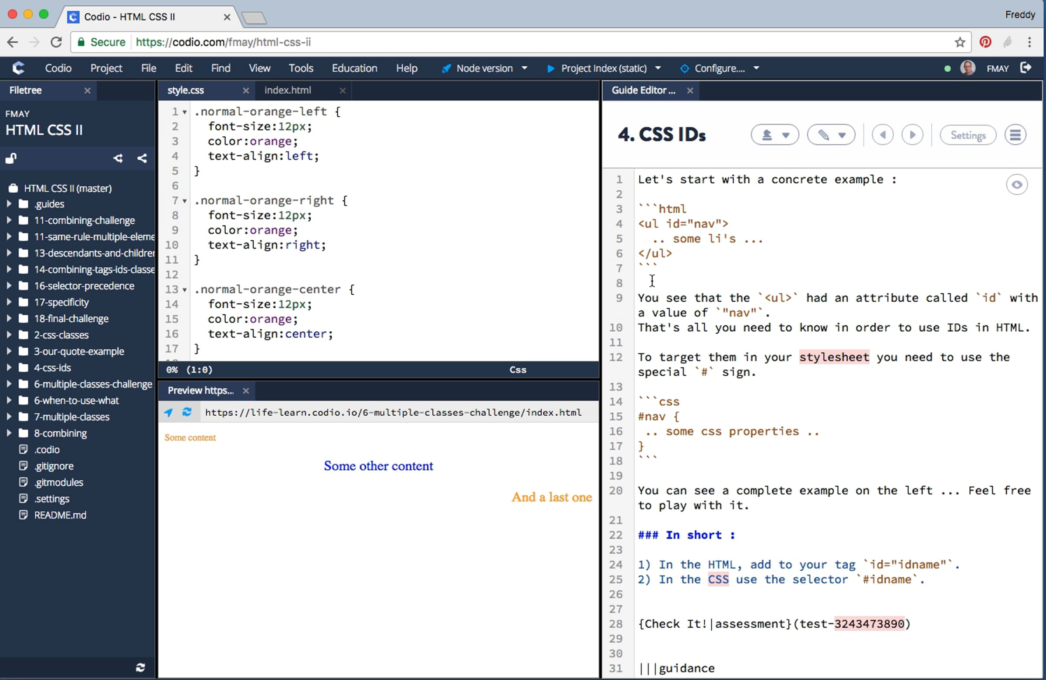Fold the .normal-orange-left CSS rule
Viewport: 1046px width, 680px height.
click(185, 112)
